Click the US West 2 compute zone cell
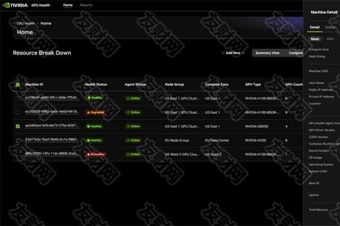This screenshot has width=340, height=226. click(x=213, y=154)
